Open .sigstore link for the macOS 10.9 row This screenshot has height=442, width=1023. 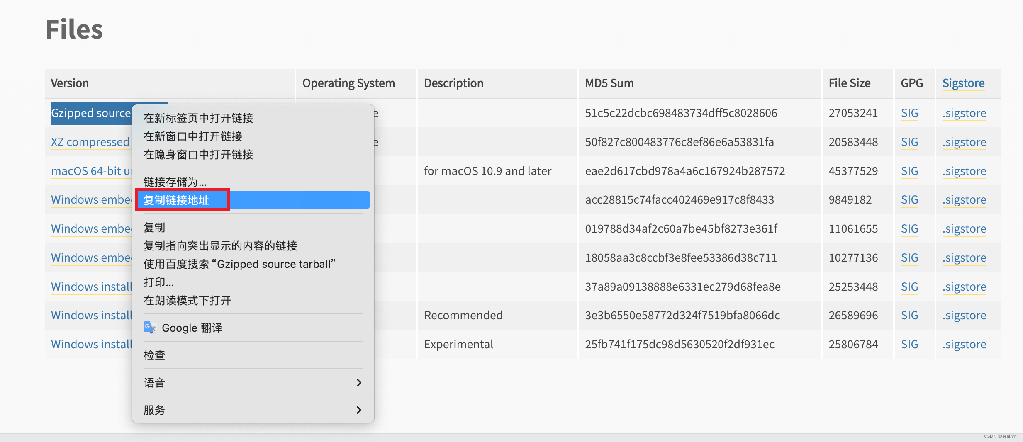point(964,171)
